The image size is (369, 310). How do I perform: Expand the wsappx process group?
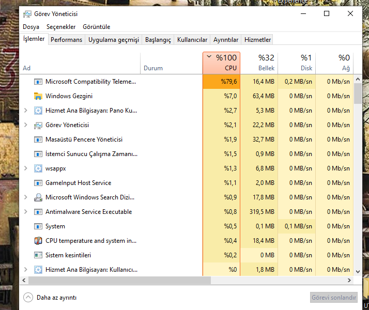point(26,168)
